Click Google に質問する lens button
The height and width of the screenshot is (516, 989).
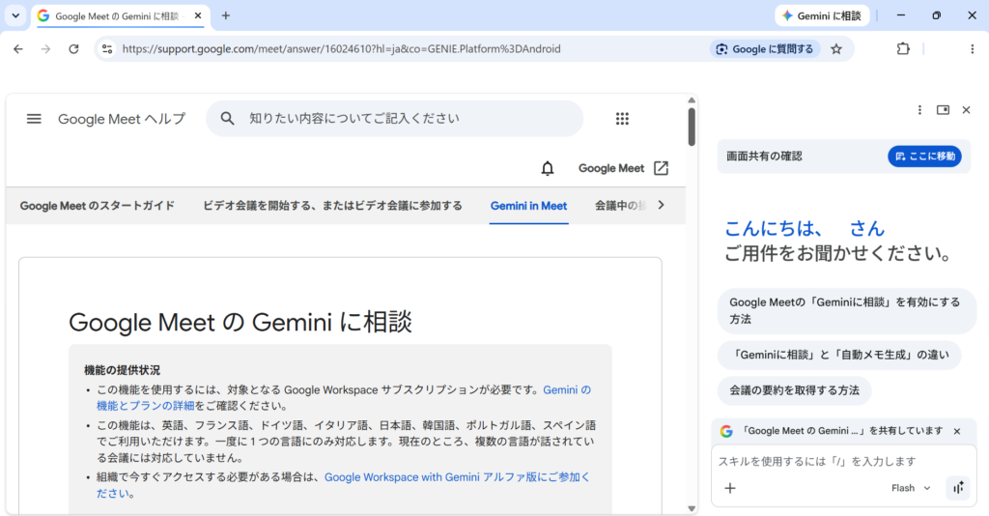tap(765, 48)
